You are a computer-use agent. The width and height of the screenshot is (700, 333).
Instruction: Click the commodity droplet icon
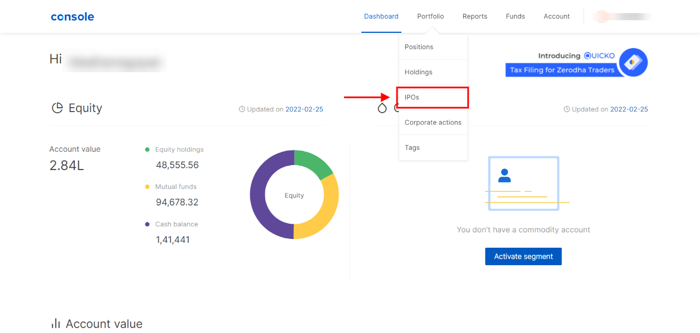(x=382, y=108)
